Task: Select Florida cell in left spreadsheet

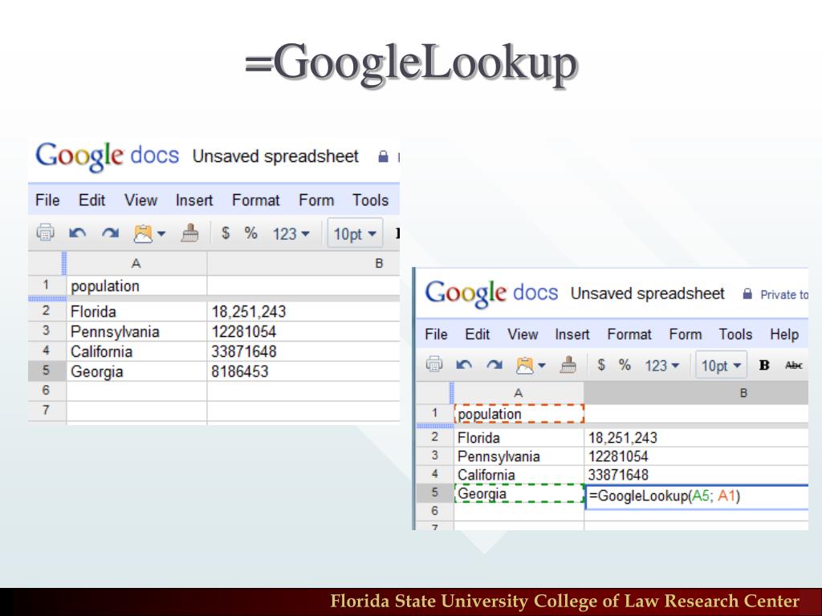Action: pos(136,312)
